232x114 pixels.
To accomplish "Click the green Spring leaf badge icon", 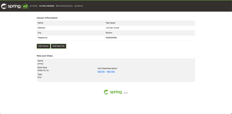I will coord(25,6).
